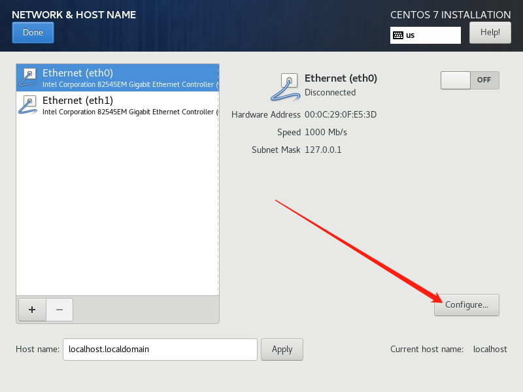Add a new network device with plus button
This screenshot has width=523, height=392.
[x=32, y=310]
